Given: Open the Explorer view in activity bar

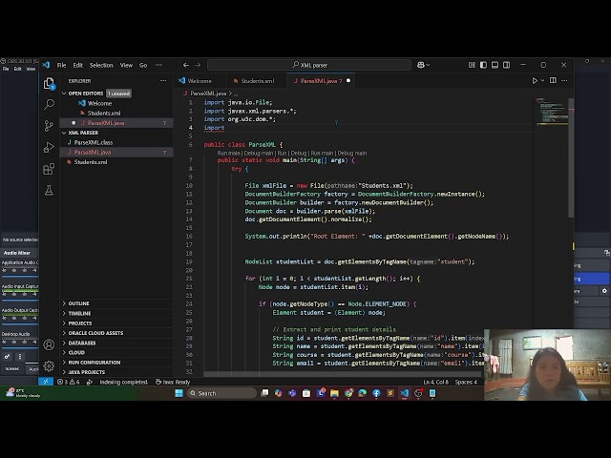Looking at the screenshot, I should point(49,83).
